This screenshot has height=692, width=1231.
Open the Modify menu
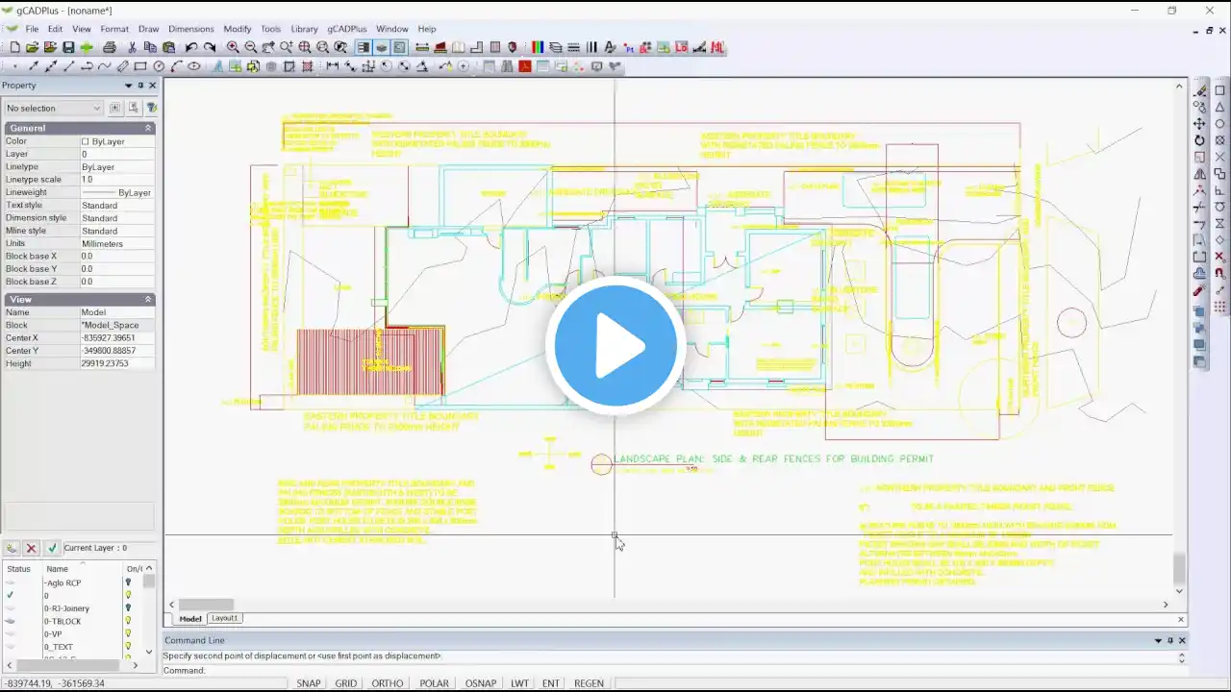(238, 29)
